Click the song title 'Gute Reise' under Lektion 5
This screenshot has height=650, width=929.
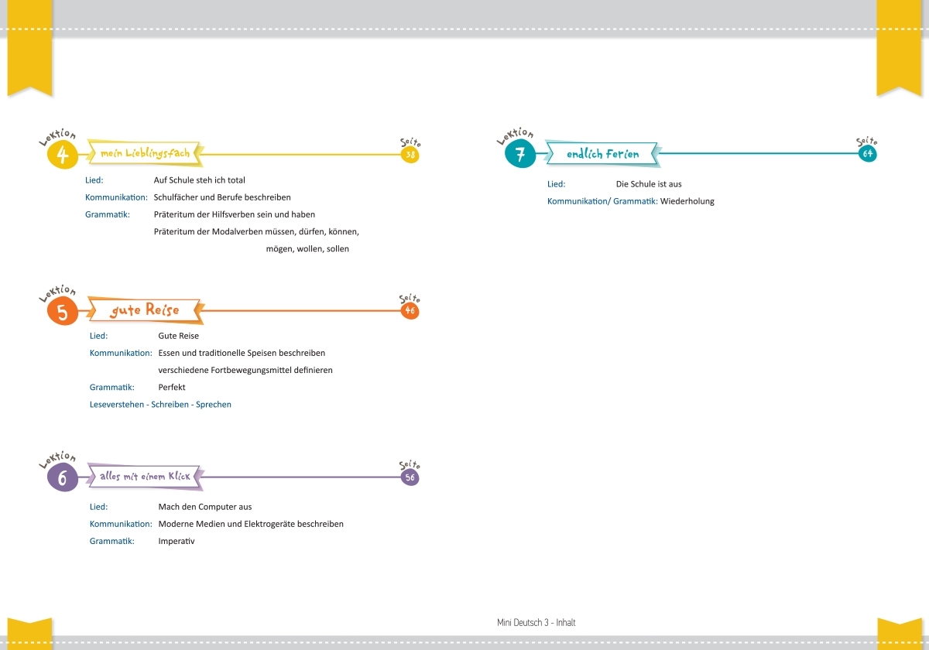pyautogui.click(x=179, y=336)
